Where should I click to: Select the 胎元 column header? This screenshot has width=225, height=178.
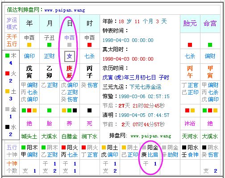pyautogui.click(x=190, y=24)
